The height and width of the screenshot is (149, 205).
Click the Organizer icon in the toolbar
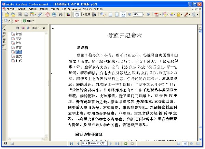click(x=32, y=14)
